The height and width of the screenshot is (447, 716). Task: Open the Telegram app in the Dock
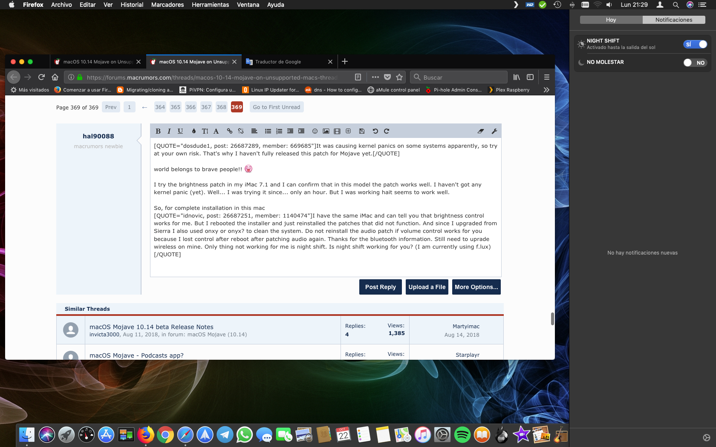pyautogui.click(x=225, y=435)
